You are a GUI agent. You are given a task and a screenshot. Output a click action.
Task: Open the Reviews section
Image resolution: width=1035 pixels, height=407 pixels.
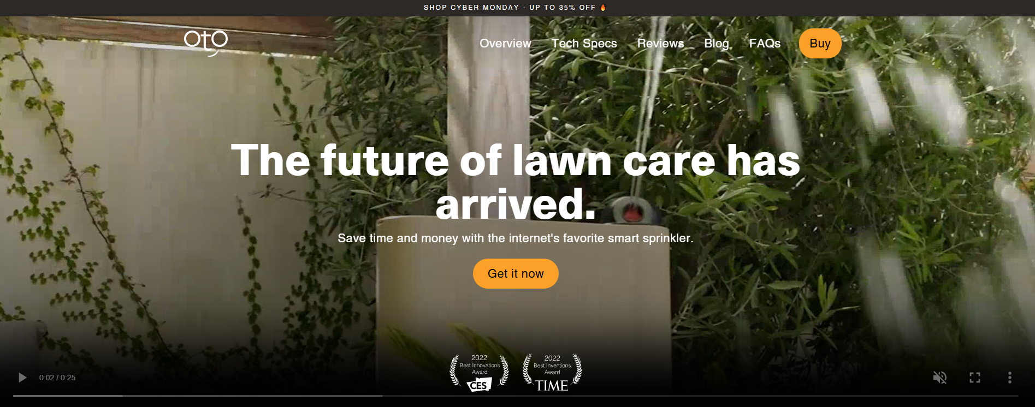click(660, 43)
